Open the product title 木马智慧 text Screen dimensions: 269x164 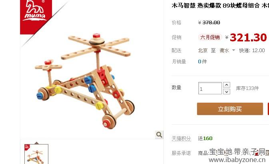point(183,6)
